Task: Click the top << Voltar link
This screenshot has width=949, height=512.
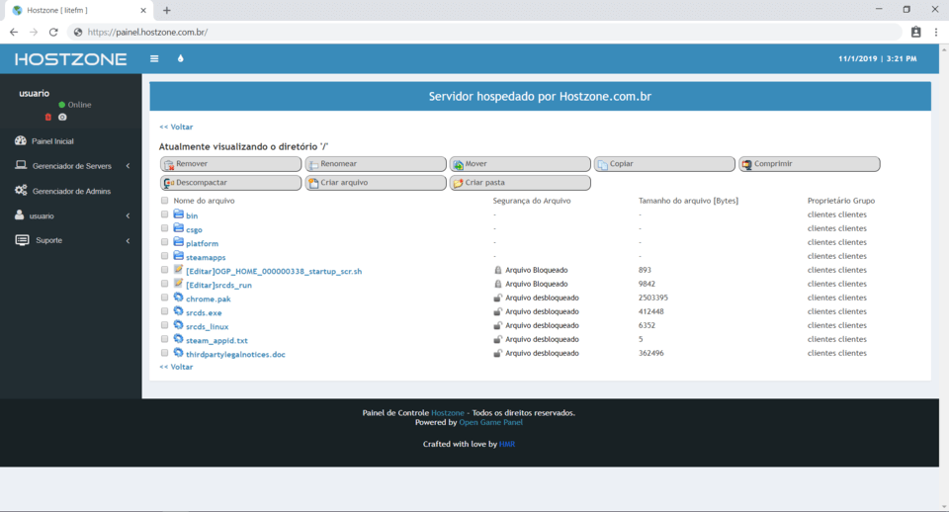Action: 176,128
